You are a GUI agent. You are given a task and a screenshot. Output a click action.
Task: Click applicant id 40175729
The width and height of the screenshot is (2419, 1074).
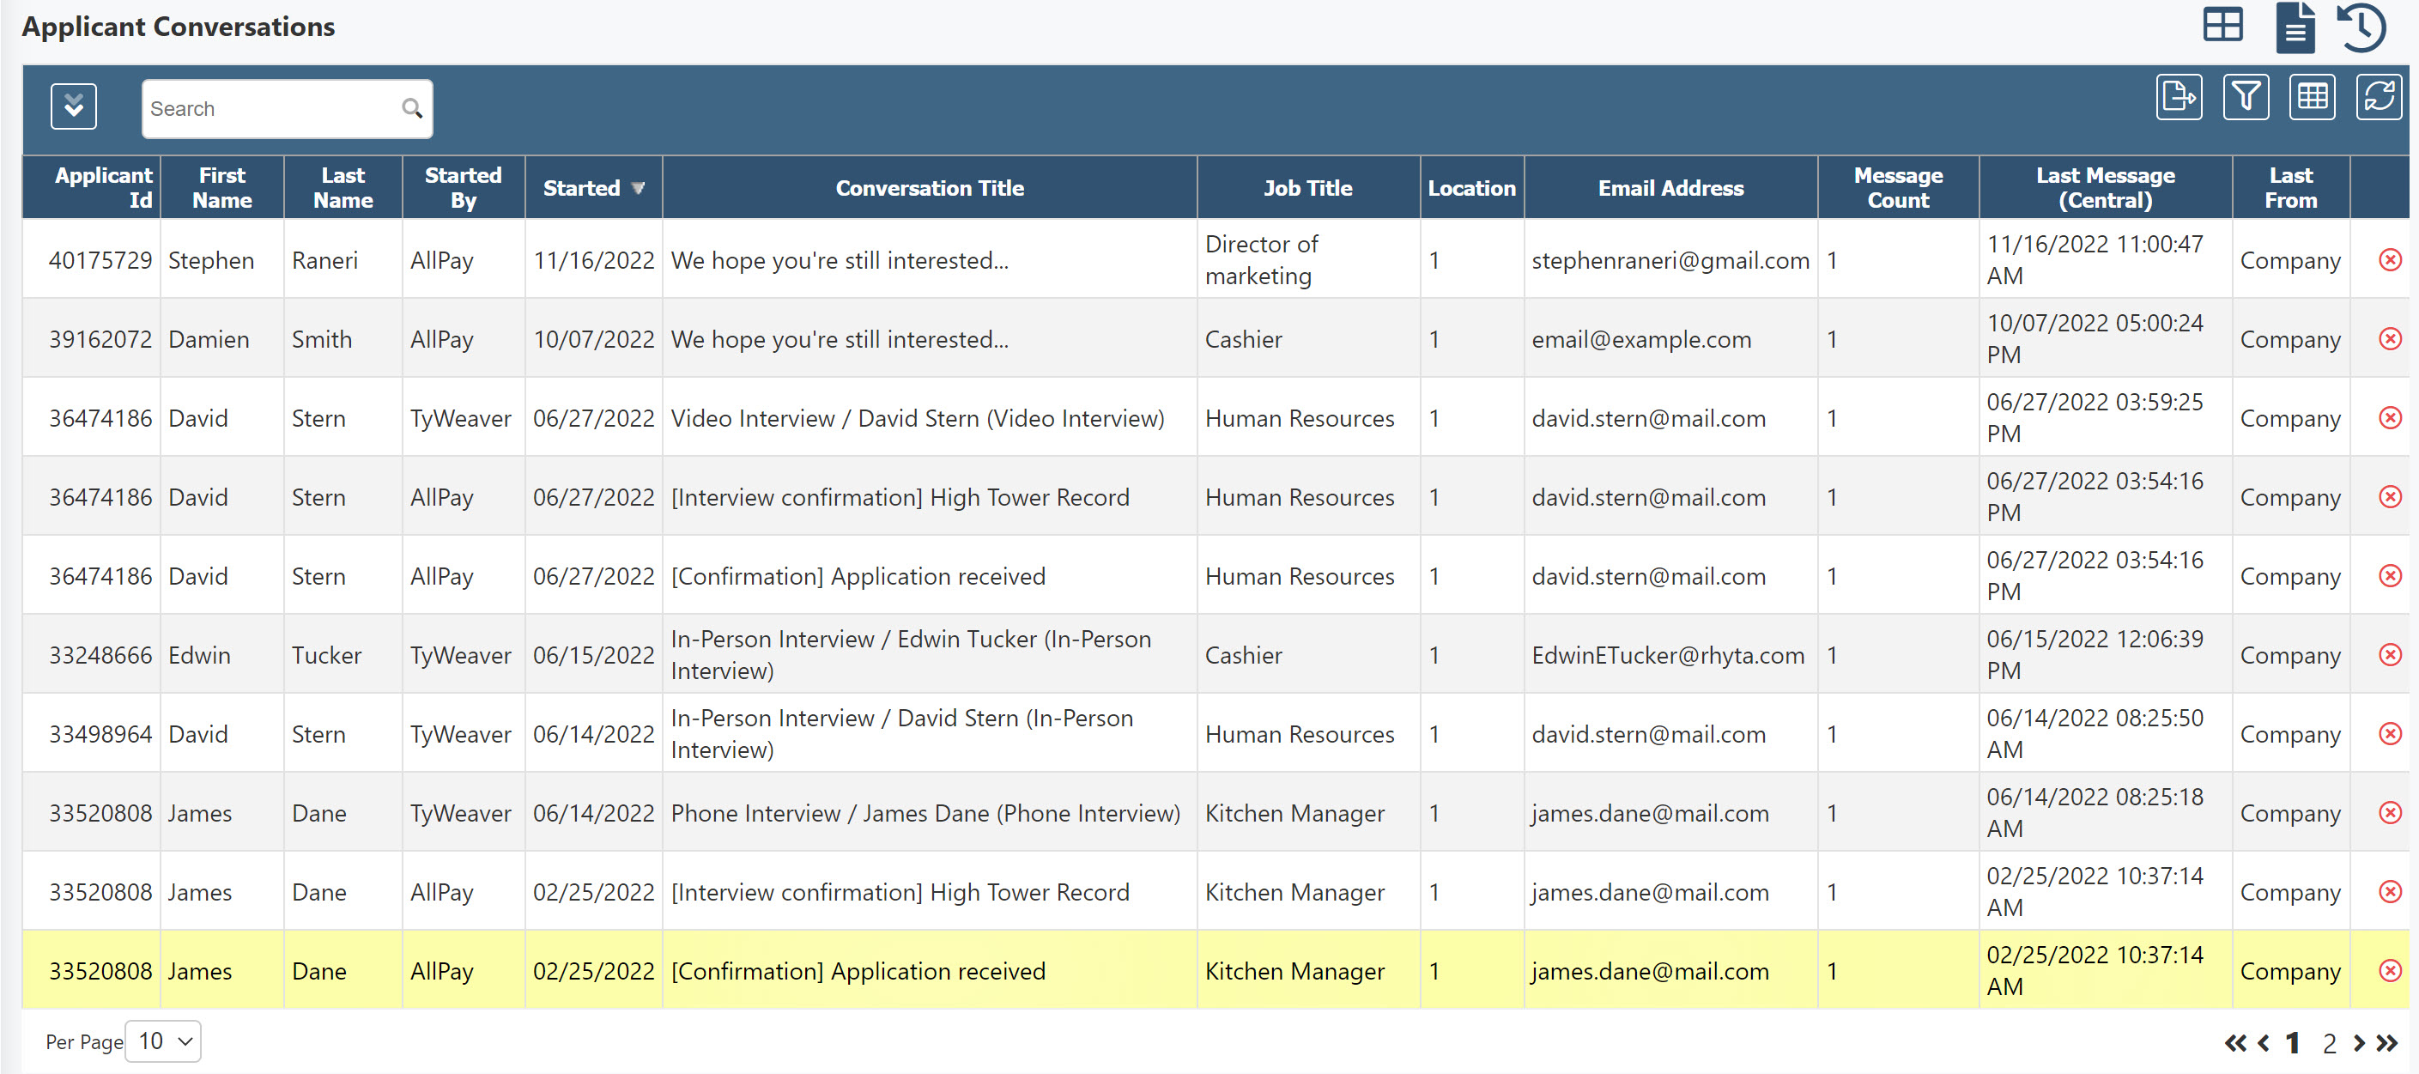click(100, 260)
